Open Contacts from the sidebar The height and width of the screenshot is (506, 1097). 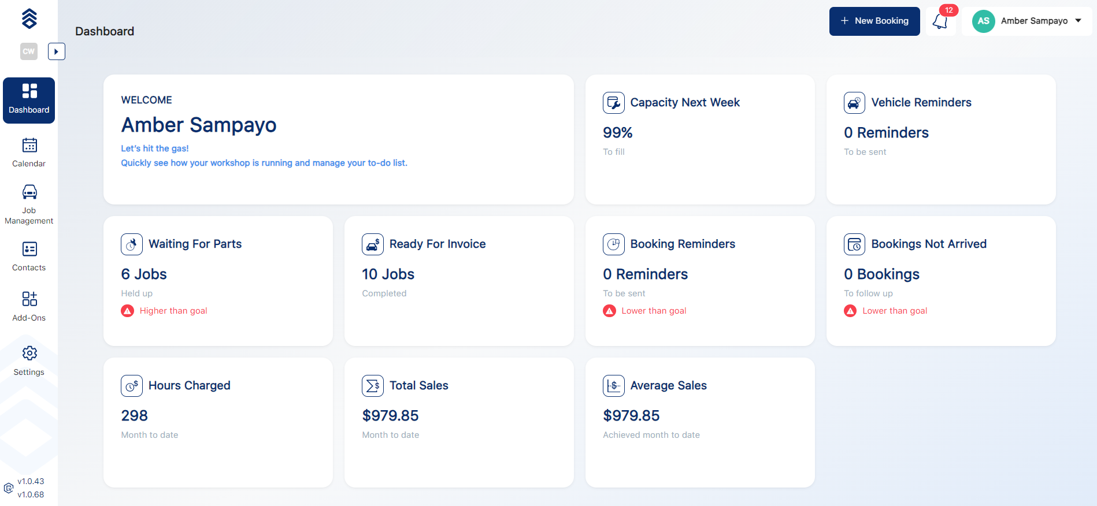29,256
